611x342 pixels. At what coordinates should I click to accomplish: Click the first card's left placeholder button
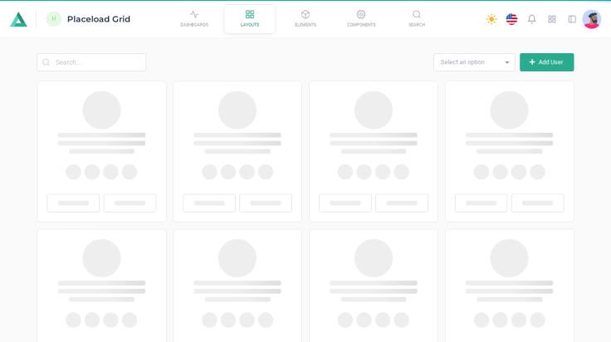tap(73, 203)
